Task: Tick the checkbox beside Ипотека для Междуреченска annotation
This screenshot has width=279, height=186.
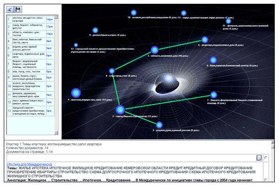Action: 266,180
